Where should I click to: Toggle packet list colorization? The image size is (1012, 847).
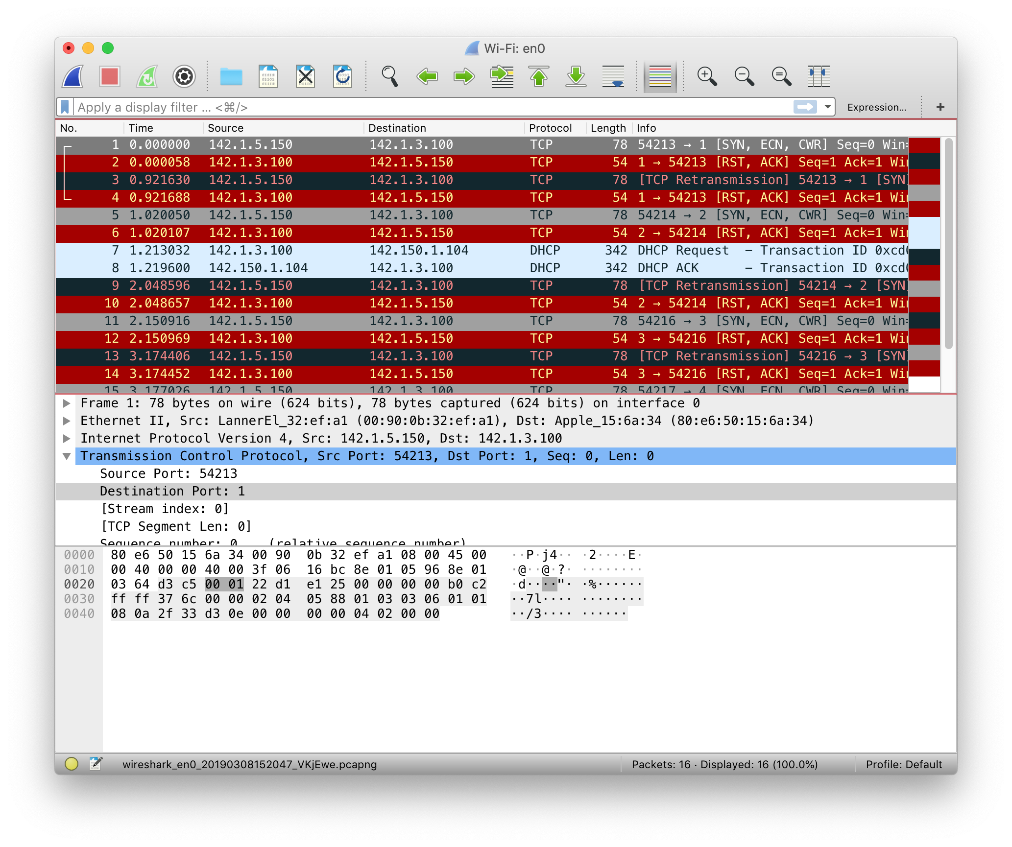[x=660, y=77]
